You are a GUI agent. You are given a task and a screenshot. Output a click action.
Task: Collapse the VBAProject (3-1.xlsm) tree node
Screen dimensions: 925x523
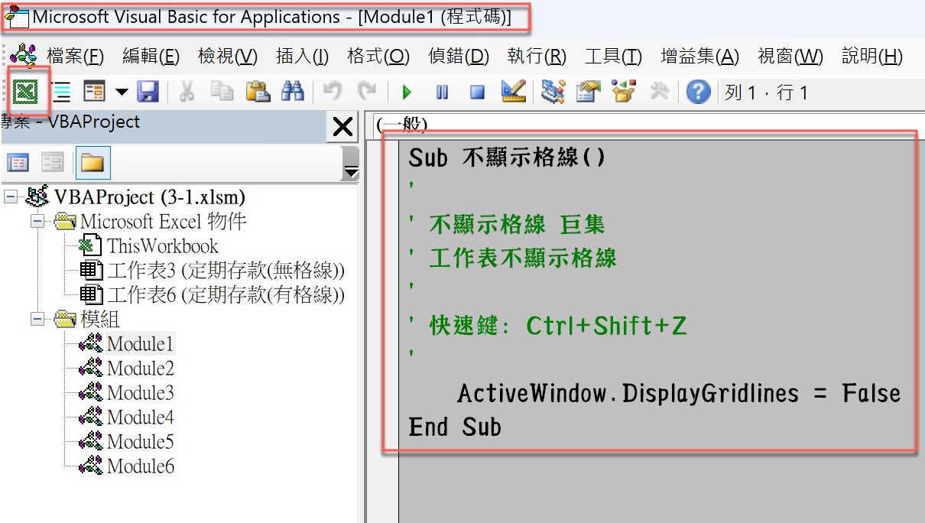coord(11,197)
